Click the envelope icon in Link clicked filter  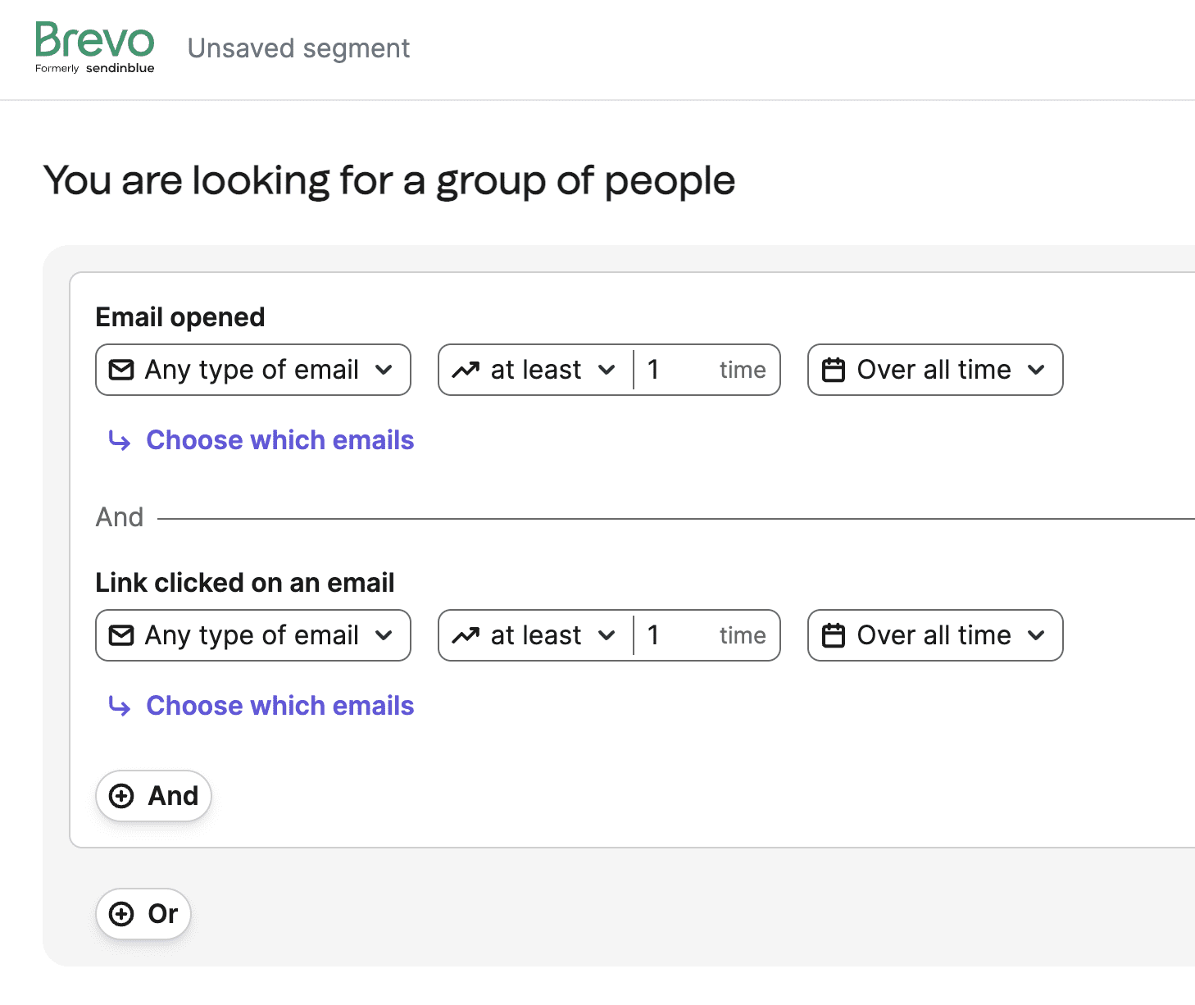121,635
